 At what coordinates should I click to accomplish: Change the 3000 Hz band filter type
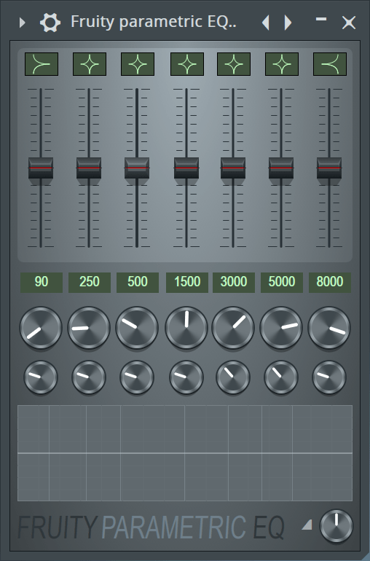pyautogui.click(x=234, y=64)
